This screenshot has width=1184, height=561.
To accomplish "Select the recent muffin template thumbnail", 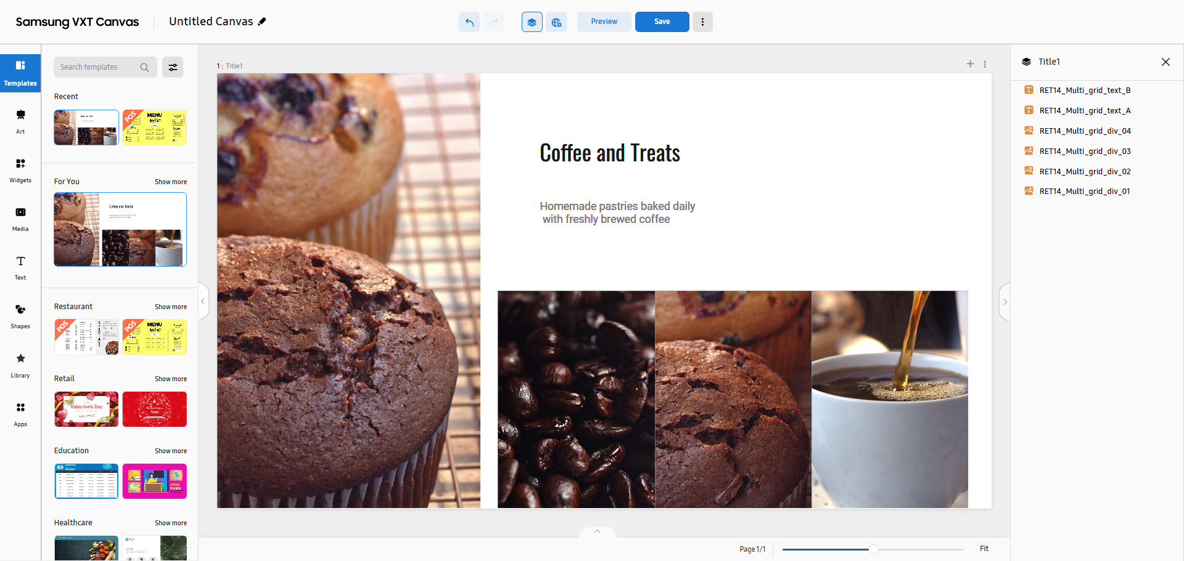I will click(86, 127).
